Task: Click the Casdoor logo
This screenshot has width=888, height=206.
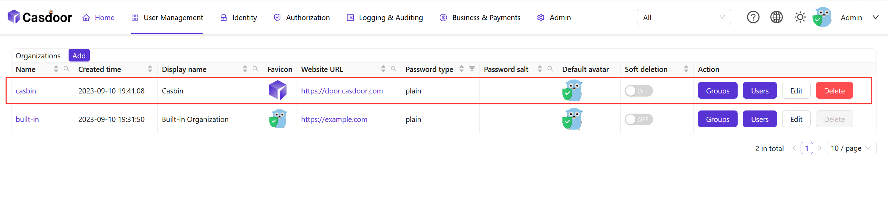Action: [40, 17]
